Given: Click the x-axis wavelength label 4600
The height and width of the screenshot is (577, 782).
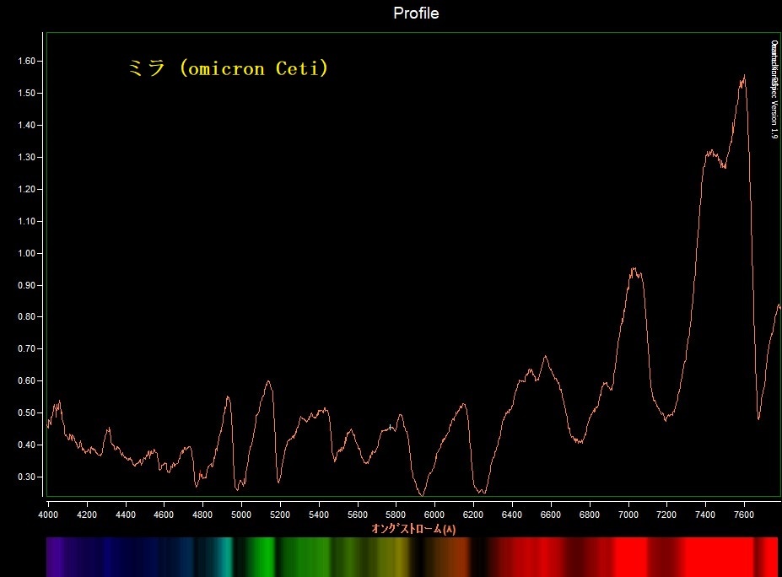Looking at the screenshot, I should click(x=164, y=515).
